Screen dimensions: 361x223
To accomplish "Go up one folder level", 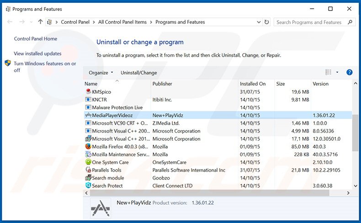I will (40, 21).
